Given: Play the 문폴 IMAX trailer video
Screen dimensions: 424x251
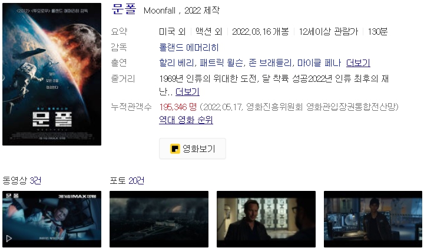Looking at the screenshot, I should 52,219.
